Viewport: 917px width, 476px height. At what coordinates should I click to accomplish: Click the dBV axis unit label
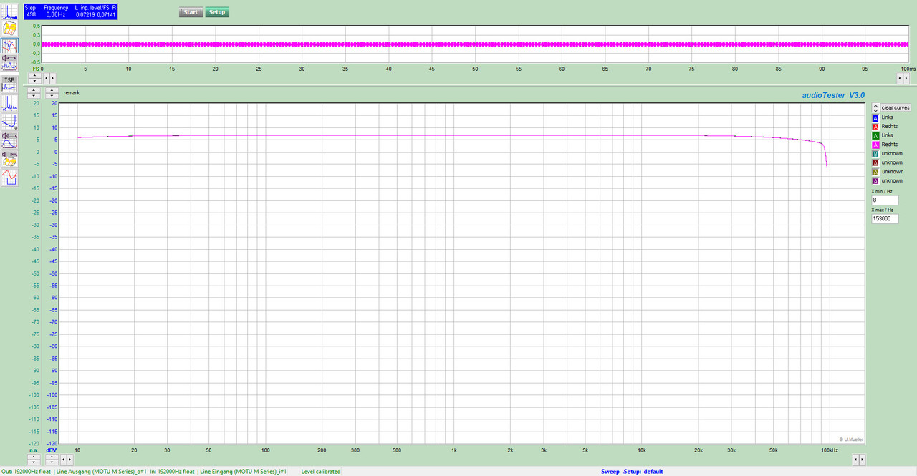[52, 450]
